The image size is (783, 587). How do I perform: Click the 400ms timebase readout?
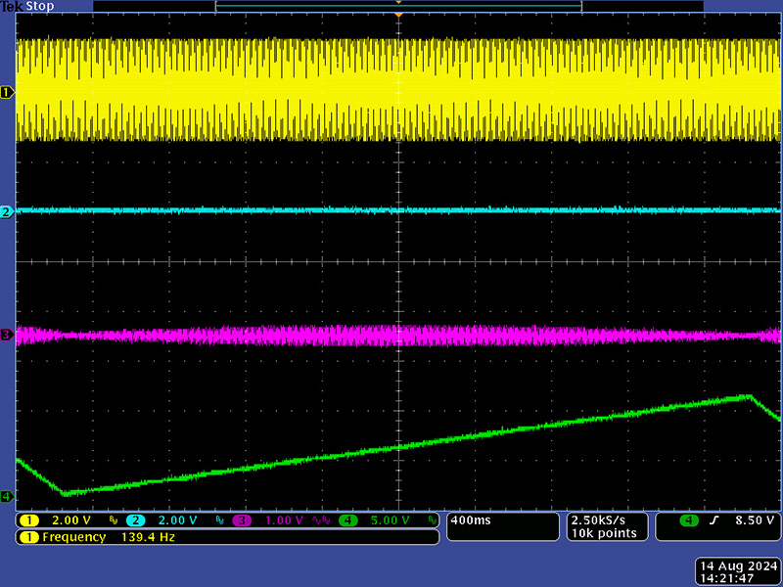click(471, 520)
